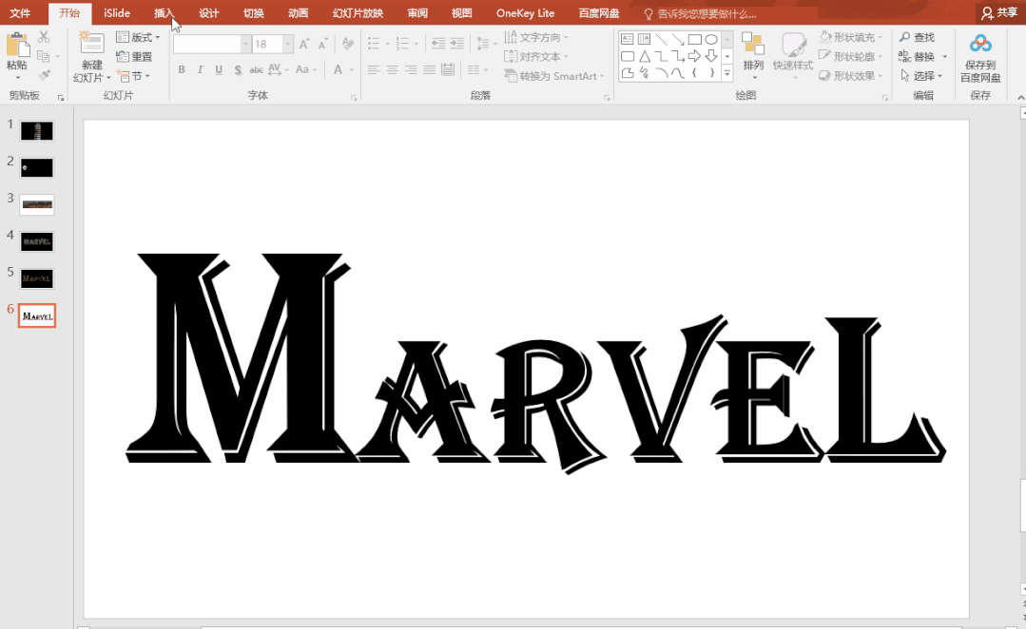The image size is (1026, 629).
Task: Open the text columns icon
Action: (476, 69)
